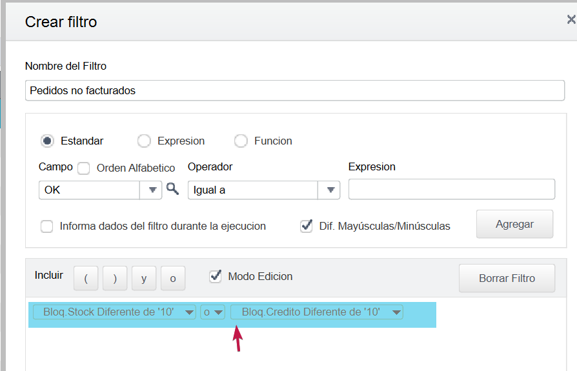Click the 'o' (or) include button
Image resolution: width=577 pixels, height=371 pixels.
pos(173,278)
